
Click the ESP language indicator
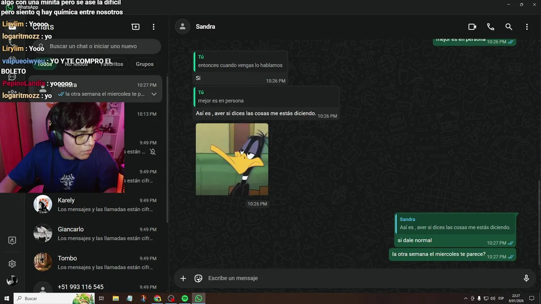(501, 299)
